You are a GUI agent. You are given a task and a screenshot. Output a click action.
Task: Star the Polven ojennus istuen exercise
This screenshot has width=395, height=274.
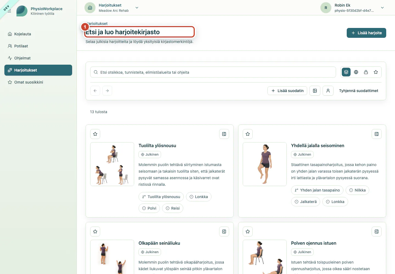248,232
